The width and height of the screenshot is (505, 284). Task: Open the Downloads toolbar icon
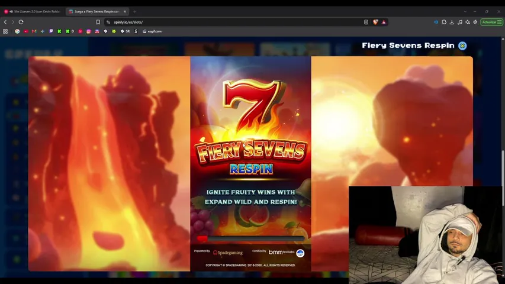coord(452,22)
